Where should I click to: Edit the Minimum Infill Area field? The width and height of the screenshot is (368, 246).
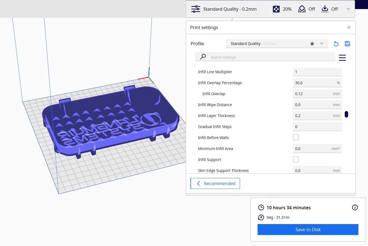[317, 149]
